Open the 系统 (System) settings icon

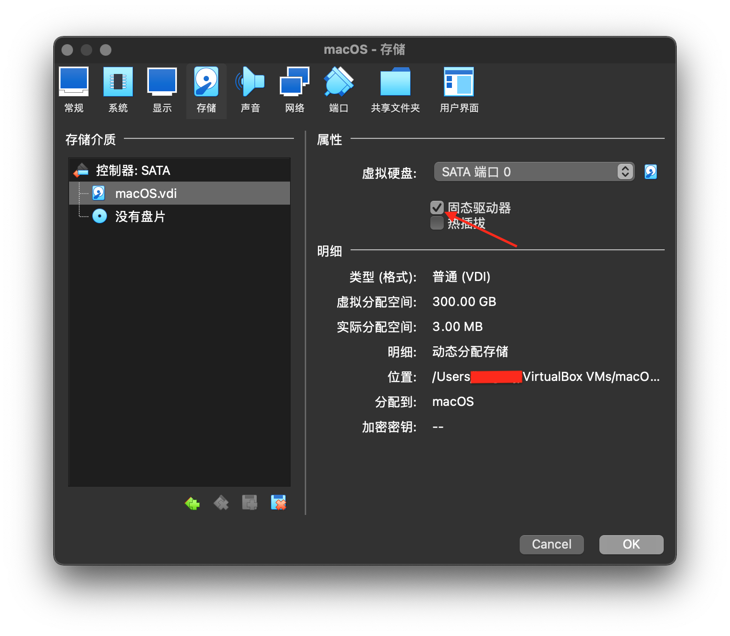[x=118, y=90]
